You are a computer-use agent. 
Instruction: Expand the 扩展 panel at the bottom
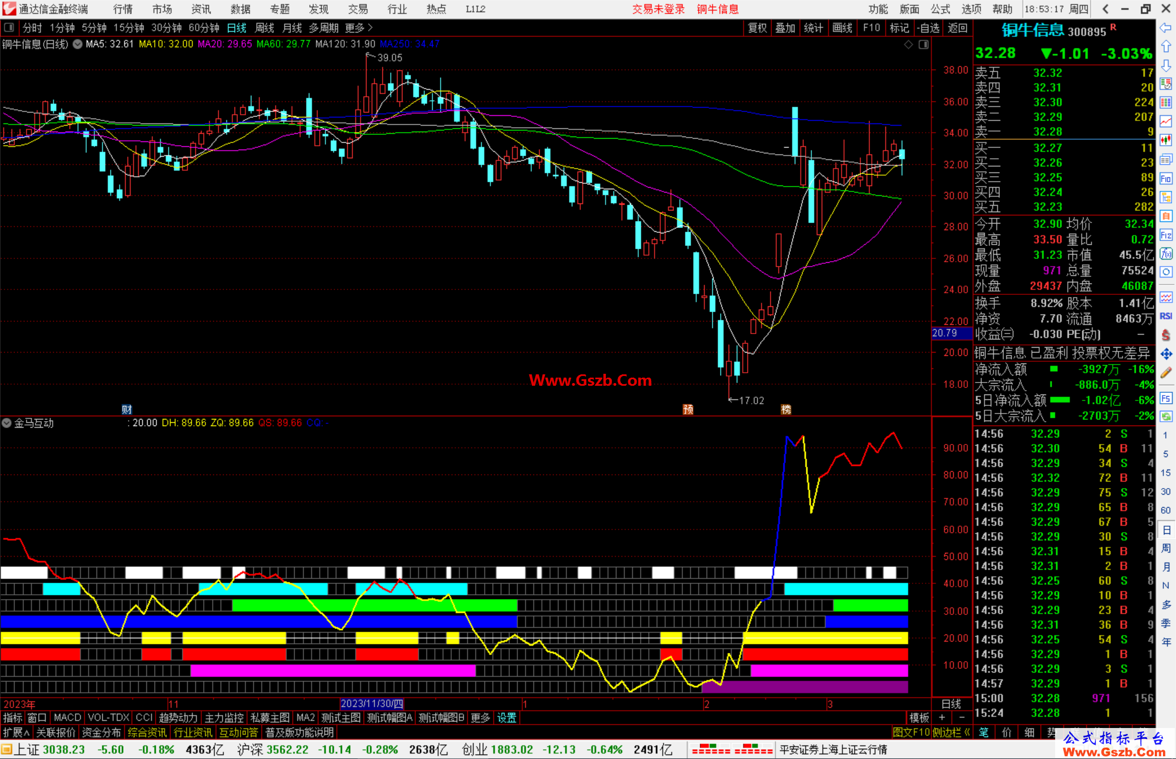16,732
